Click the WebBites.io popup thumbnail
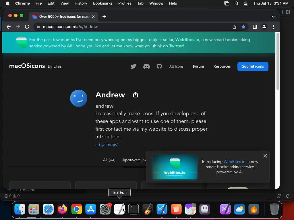Viewport: 294px width, 220px height. click(175, 167)
